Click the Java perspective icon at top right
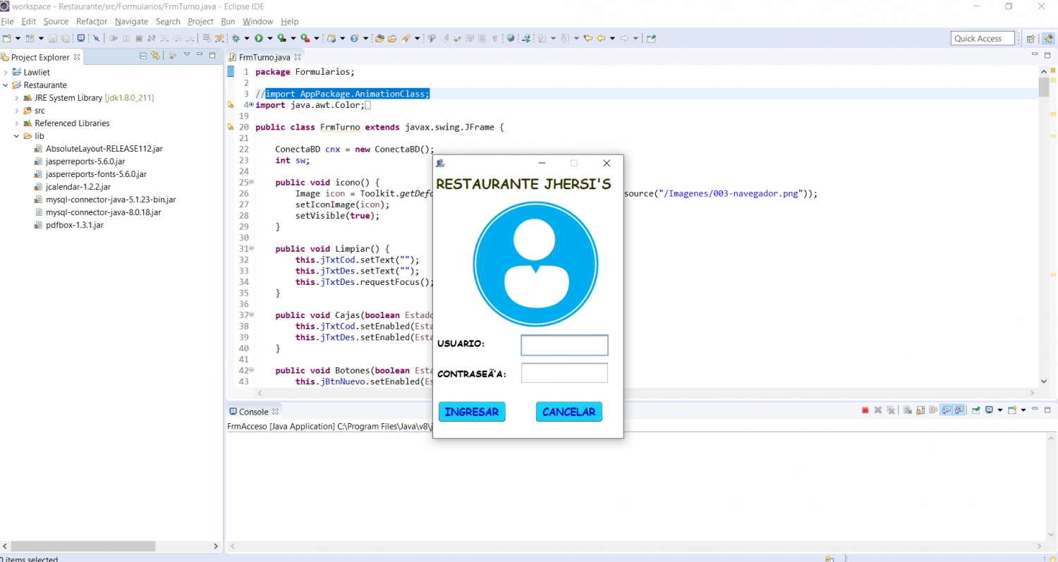Viewport: 1058px width, 562px height. 1047,39
